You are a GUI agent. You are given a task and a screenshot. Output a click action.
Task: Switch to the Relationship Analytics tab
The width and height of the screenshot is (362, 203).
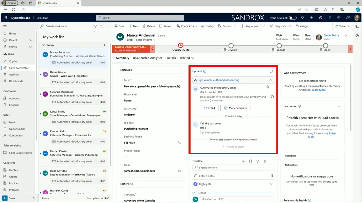tap(147, 58)
